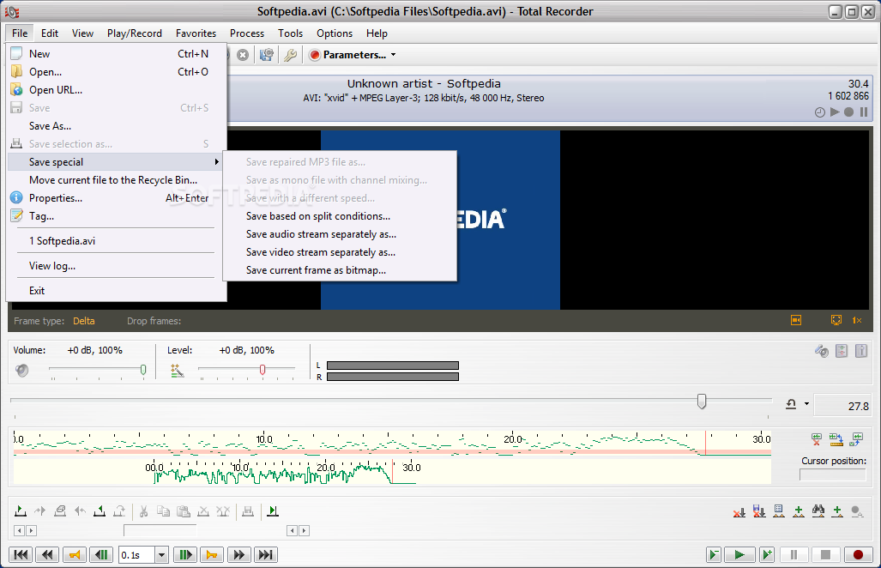Open the 0.1s step size dropdown
The image size is (881, 568).
(x=161, y=555)
